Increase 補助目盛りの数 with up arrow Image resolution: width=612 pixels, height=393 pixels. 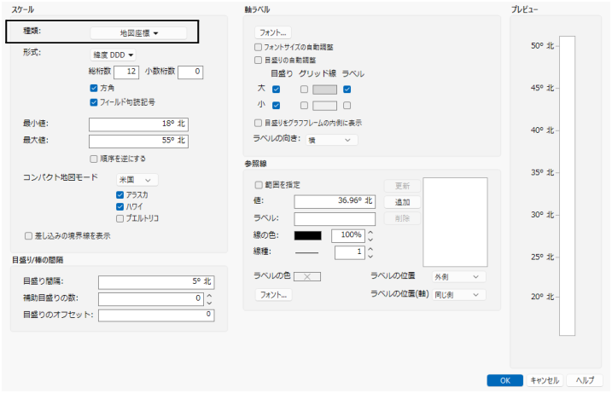[x=209, y=296]
